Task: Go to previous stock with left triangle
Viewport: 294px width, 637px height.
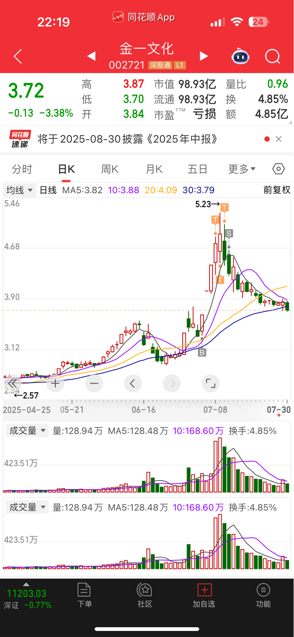Action: click(91, 56)
